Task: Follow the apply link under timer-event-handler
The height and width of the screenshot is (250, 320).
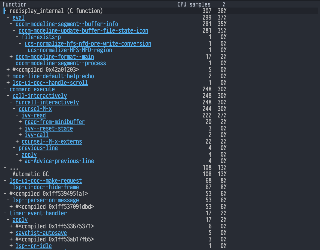Action: 20,220
